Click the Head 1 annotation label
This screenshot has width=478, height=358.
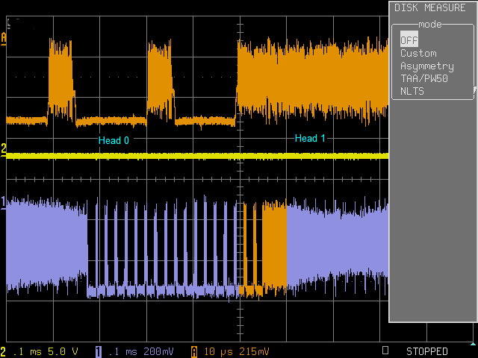click(310, 138)
